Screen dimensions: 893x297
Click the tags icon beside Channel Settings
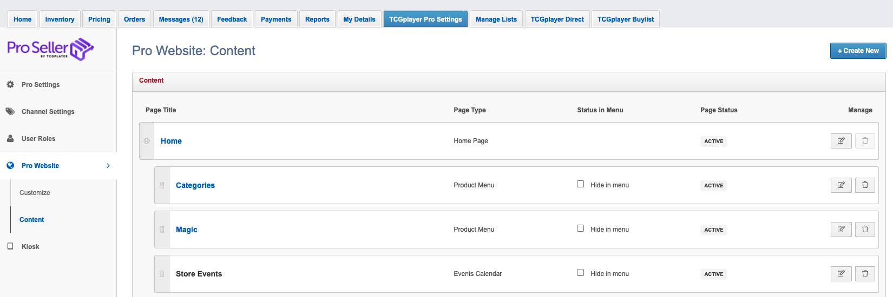(10, 112)
